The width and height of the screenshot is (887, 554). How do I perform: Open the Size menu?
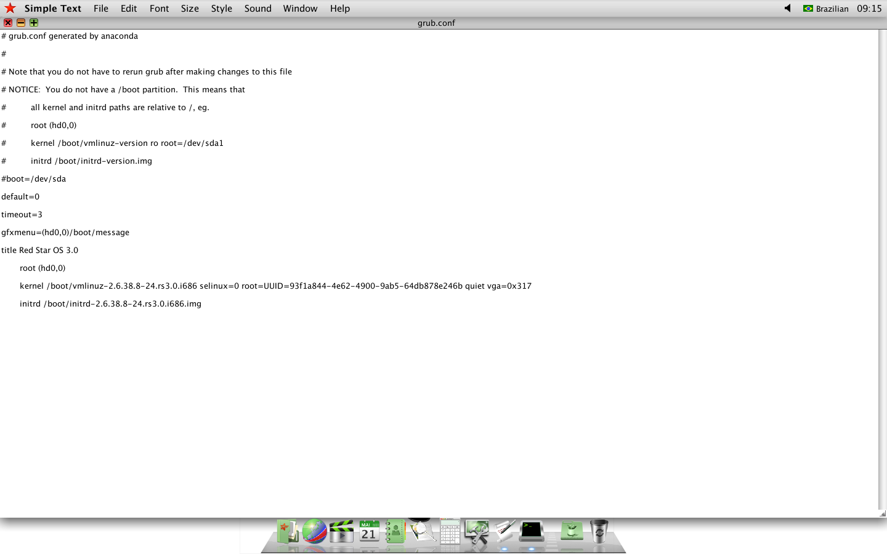tap(190, 9)
